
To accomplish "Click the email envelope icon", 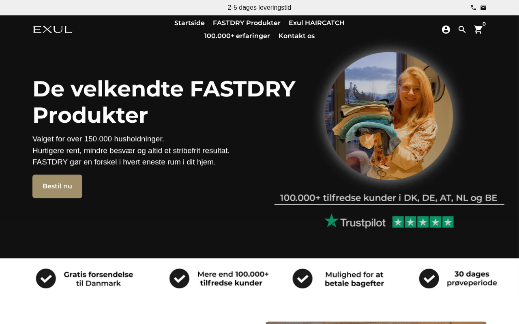I will [483, 8].
